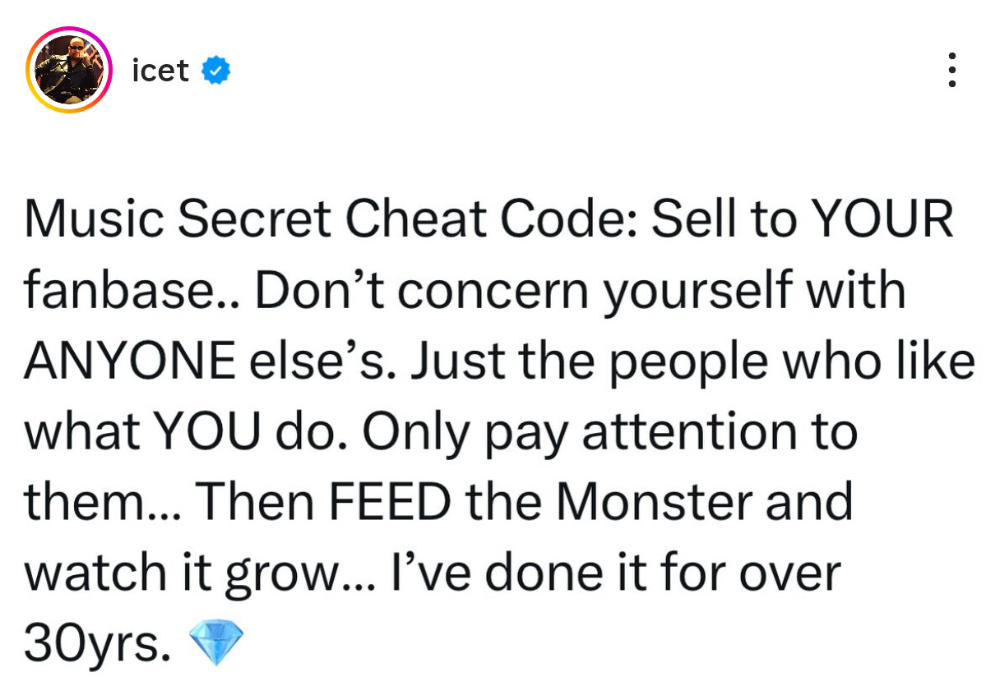1000x686 pixels.
Task: Click the capitalized word "YOU"
Action: [x=207, y=432]
